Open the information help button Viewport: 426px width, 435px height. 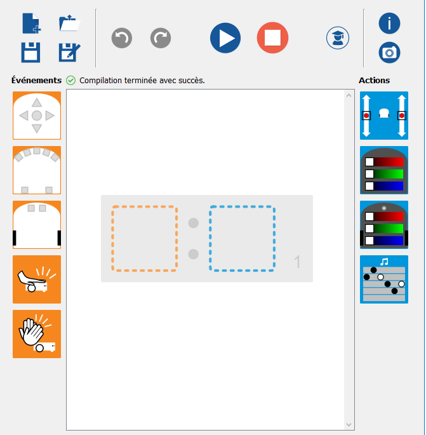coord(389,23)
